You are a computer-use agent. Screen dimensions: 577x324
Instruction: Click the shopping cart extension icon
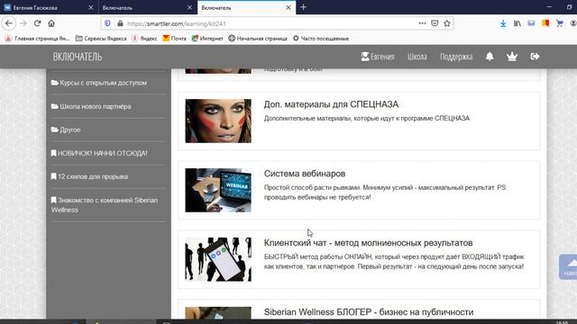(560, 23)
